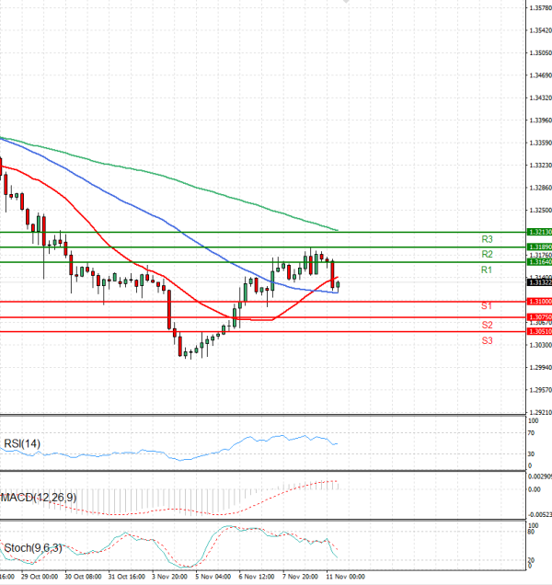Image resolution: width=552 pixels, height=585 pixels.
Task: Click the chart shift triangle marker at top
Action: click(x=346, y=3)
